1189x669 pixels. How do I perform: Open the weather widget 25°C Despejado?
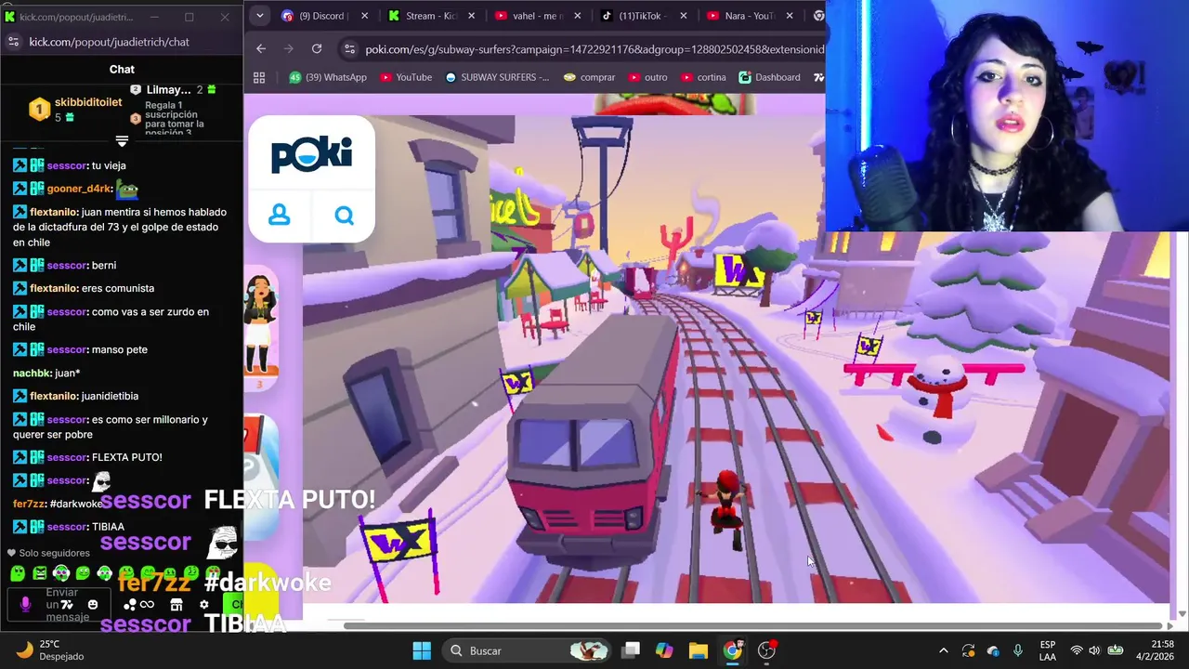[x=51, y=650]
